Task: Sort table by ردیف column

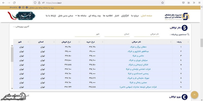Action: 181,42
